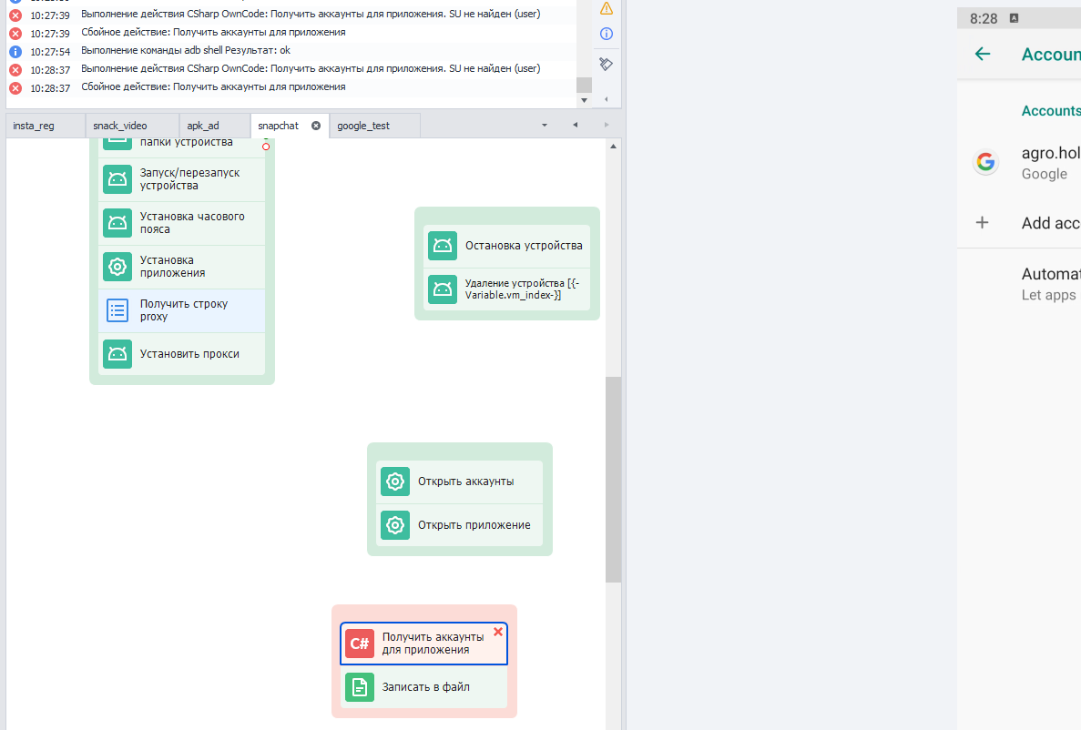Switch to the snack_video tab
The image size is (1081, 730).
click(132, 126)
